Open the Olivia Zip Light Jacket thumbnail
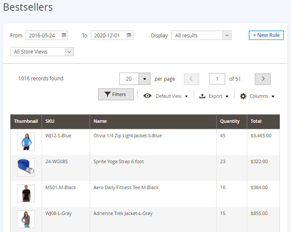The image size is (291, 232). pos(26,141)
